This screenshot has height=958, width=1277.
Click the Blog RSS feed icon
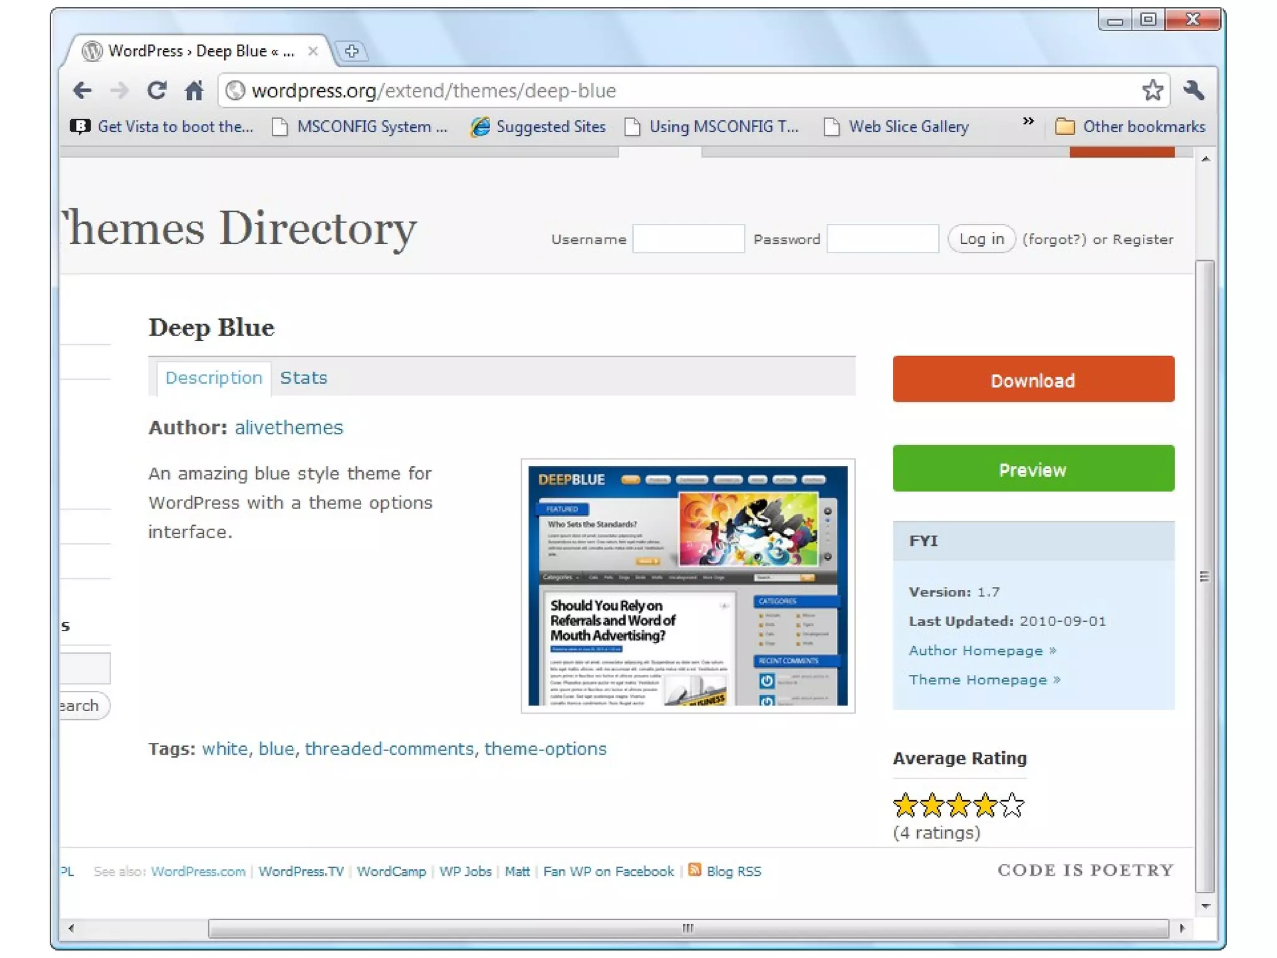[x=695, y=869]
